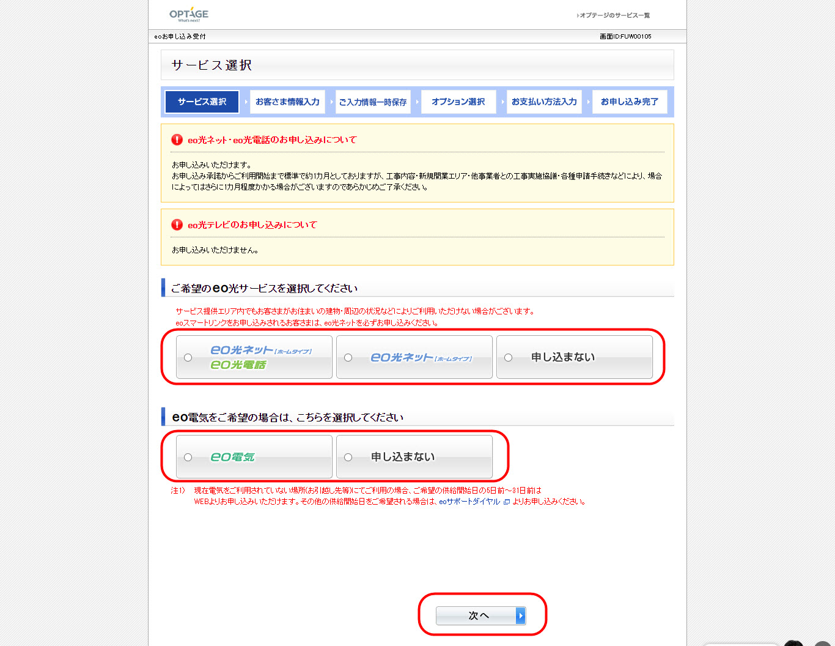Open the eoサポートダイヤル link
Viewport: 835px width, 646px height.
pyautogui.click(x=469, y=502)
